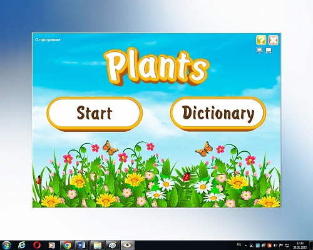Switch to the Word document window
Viewport: 313px width, 250px height.
(82, 245)
